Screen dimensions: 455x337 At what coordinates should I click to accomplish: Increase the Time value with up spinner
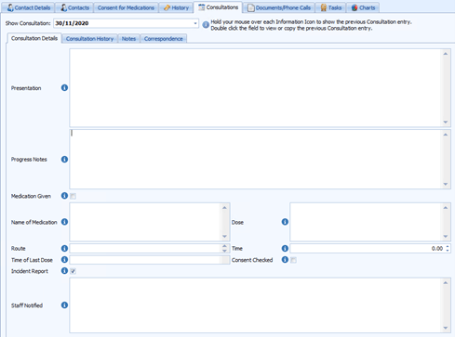pyautogui.click(x=448, y=247)
